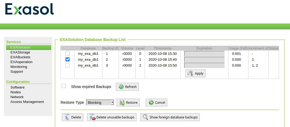Click the EXABuckets service link
This screenshot has width=290, height=127.
point(20,57)
